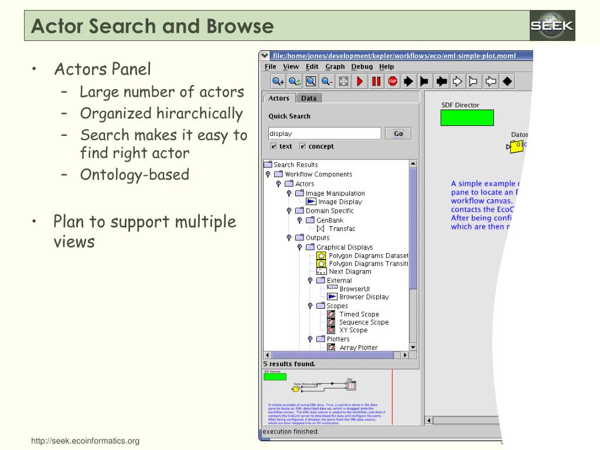Click the white flag port icon
600x450 pixels.
(x=473, y=81)
